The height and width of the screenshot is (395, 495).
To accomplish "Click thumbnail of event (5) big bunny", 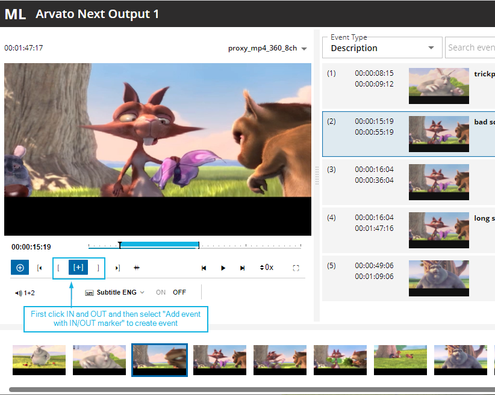I will pyautogui.click(x=439, y=278).
